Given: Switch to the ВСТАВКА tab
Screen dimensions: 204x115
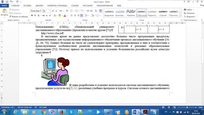Looking at the screenshot, I should tap(27, 6).
